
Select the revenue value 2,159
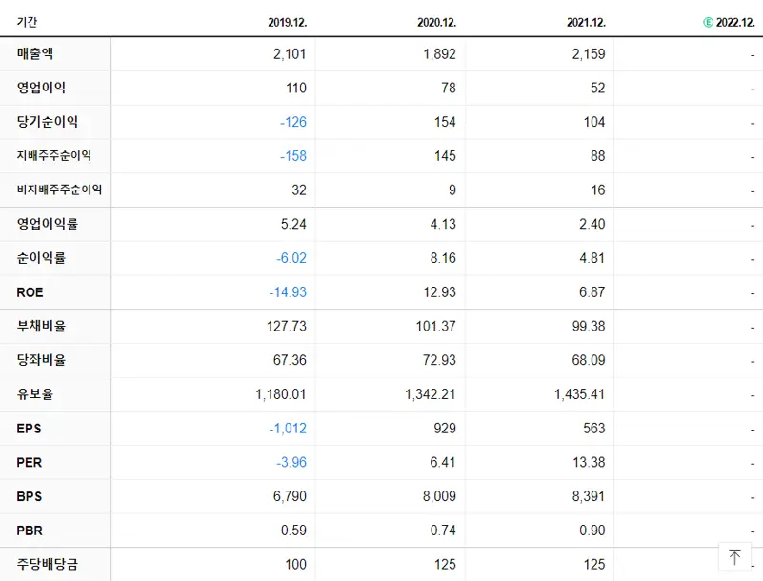pos(589,54)
